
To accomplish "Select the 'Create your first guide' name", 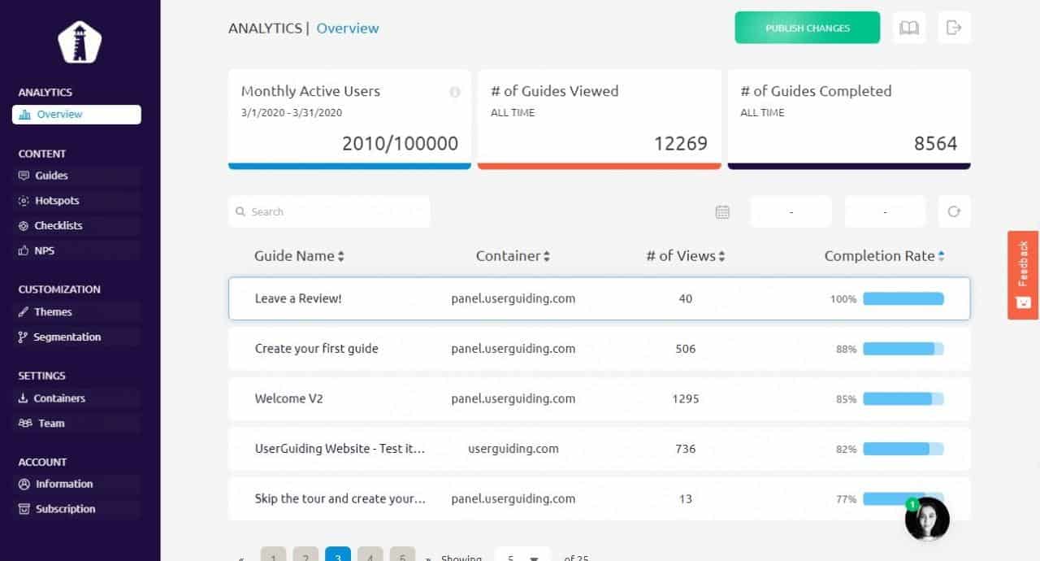I will (317, 349).
